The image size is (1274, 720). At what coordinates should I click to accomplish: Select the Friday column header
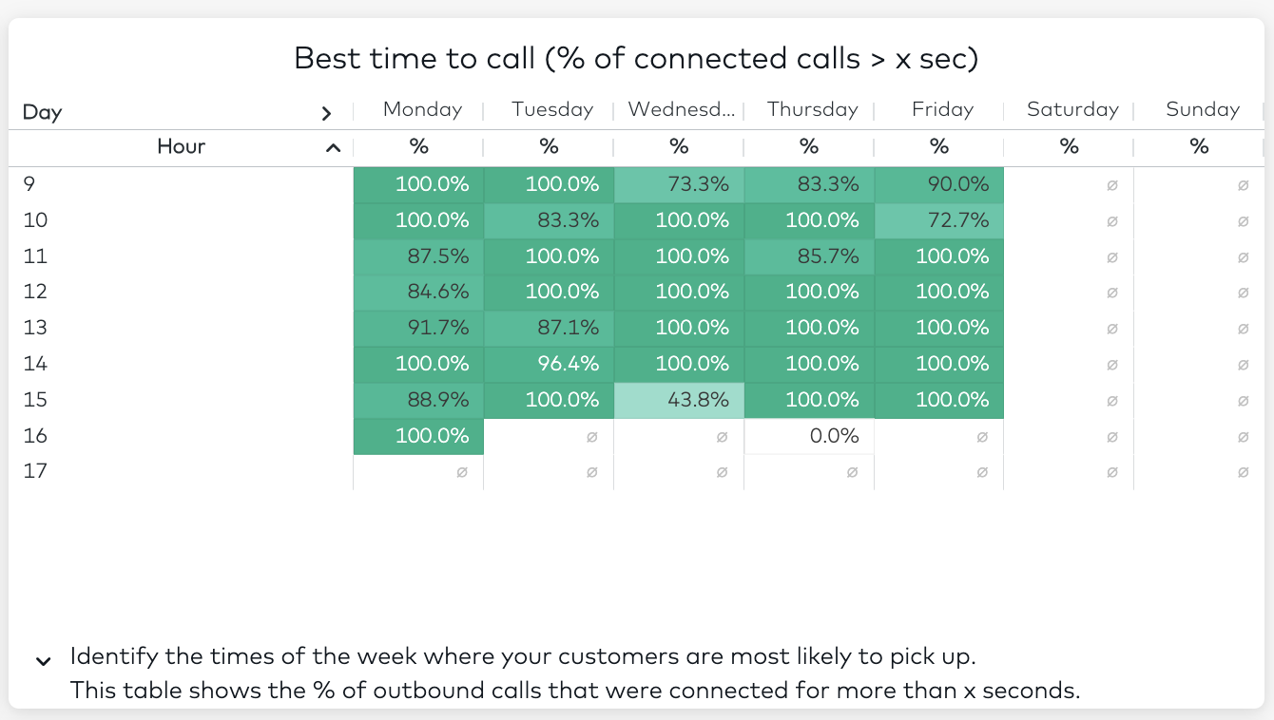pyautogui.click(x=942, y=109)
